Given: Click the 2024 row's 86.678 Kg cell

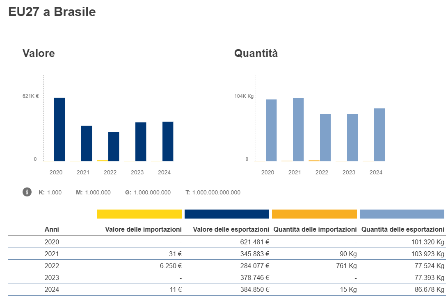Looking at the screenshot, I should pyautogui.click(x=427, y=290).
